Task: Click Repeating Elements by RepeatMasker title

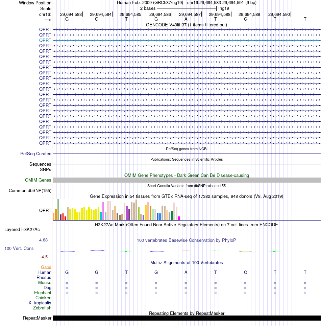Action: 187,313
